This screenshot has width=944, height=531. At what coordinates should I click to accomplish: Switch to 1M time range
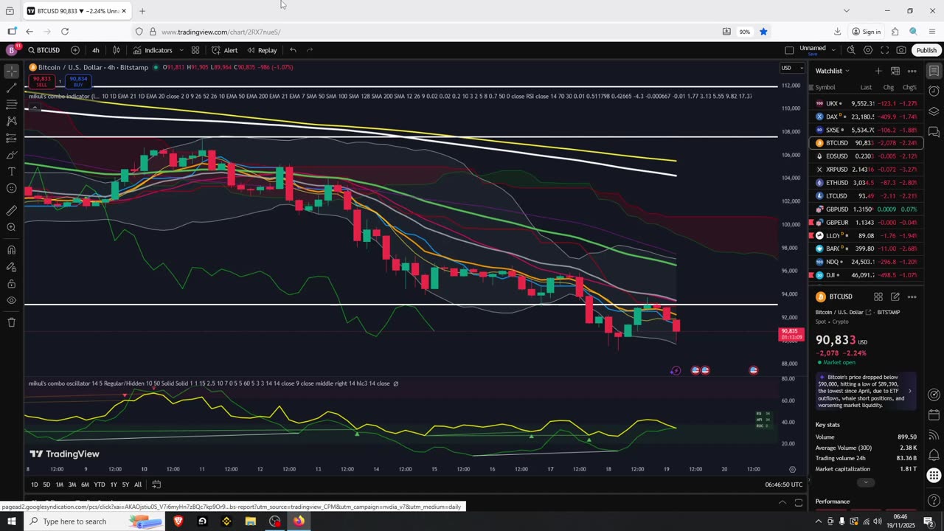pos(60,485)
